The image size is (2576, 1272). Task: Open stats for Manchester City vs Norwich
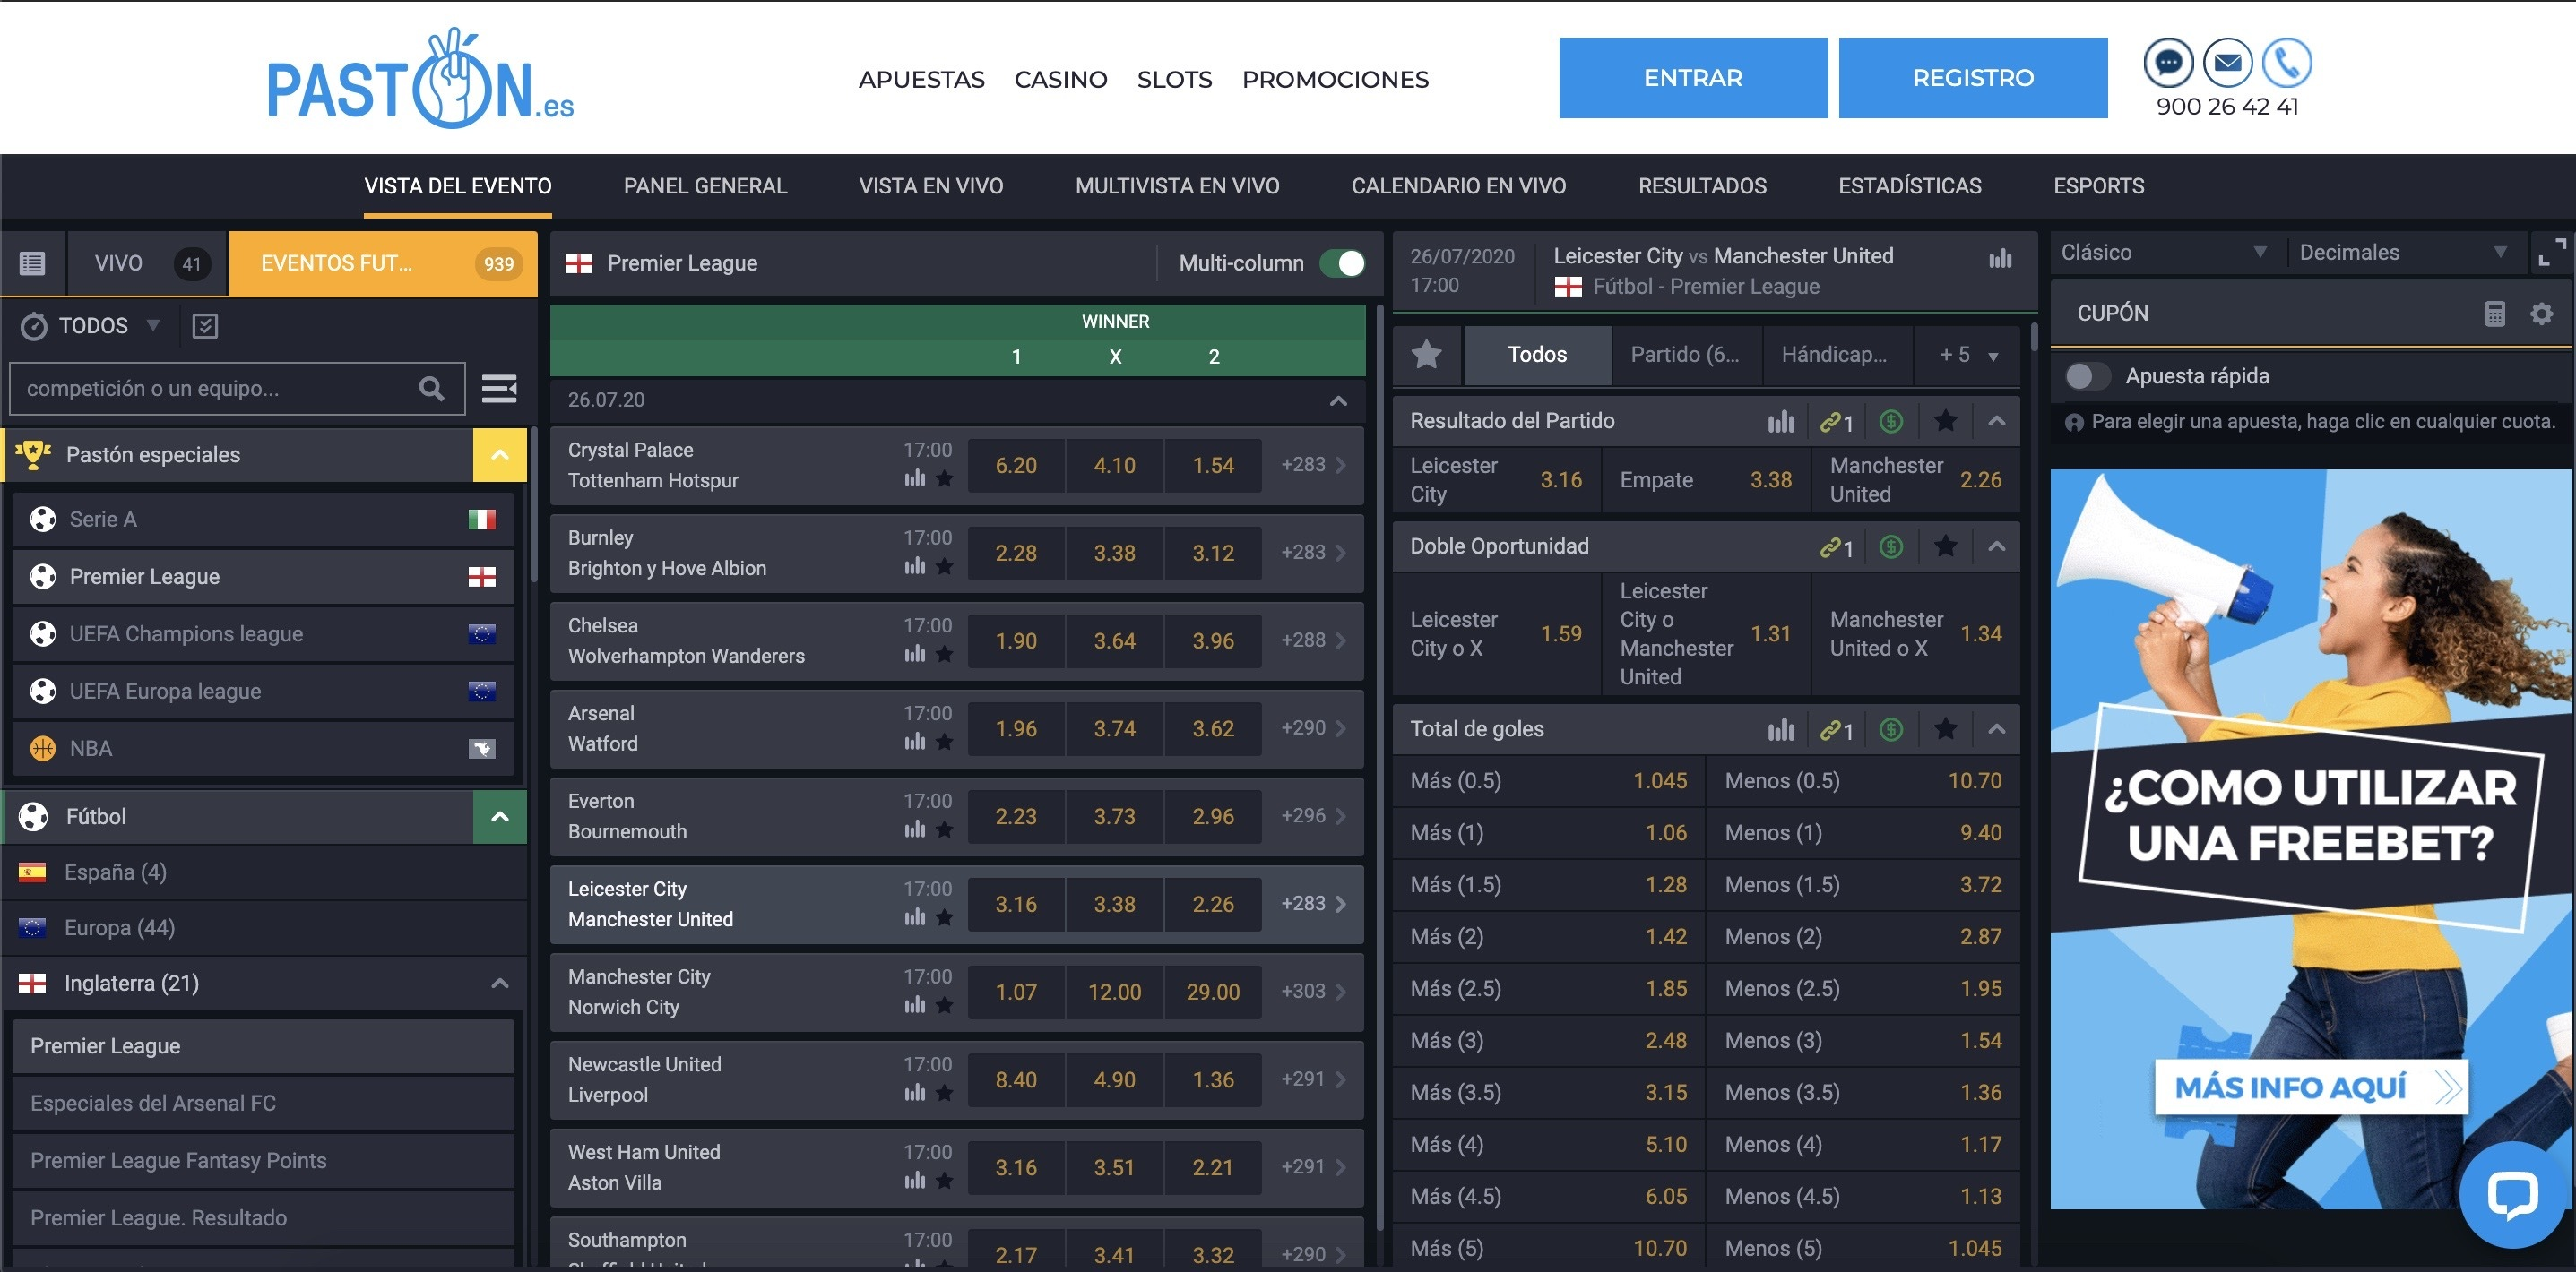[914, 1005]
